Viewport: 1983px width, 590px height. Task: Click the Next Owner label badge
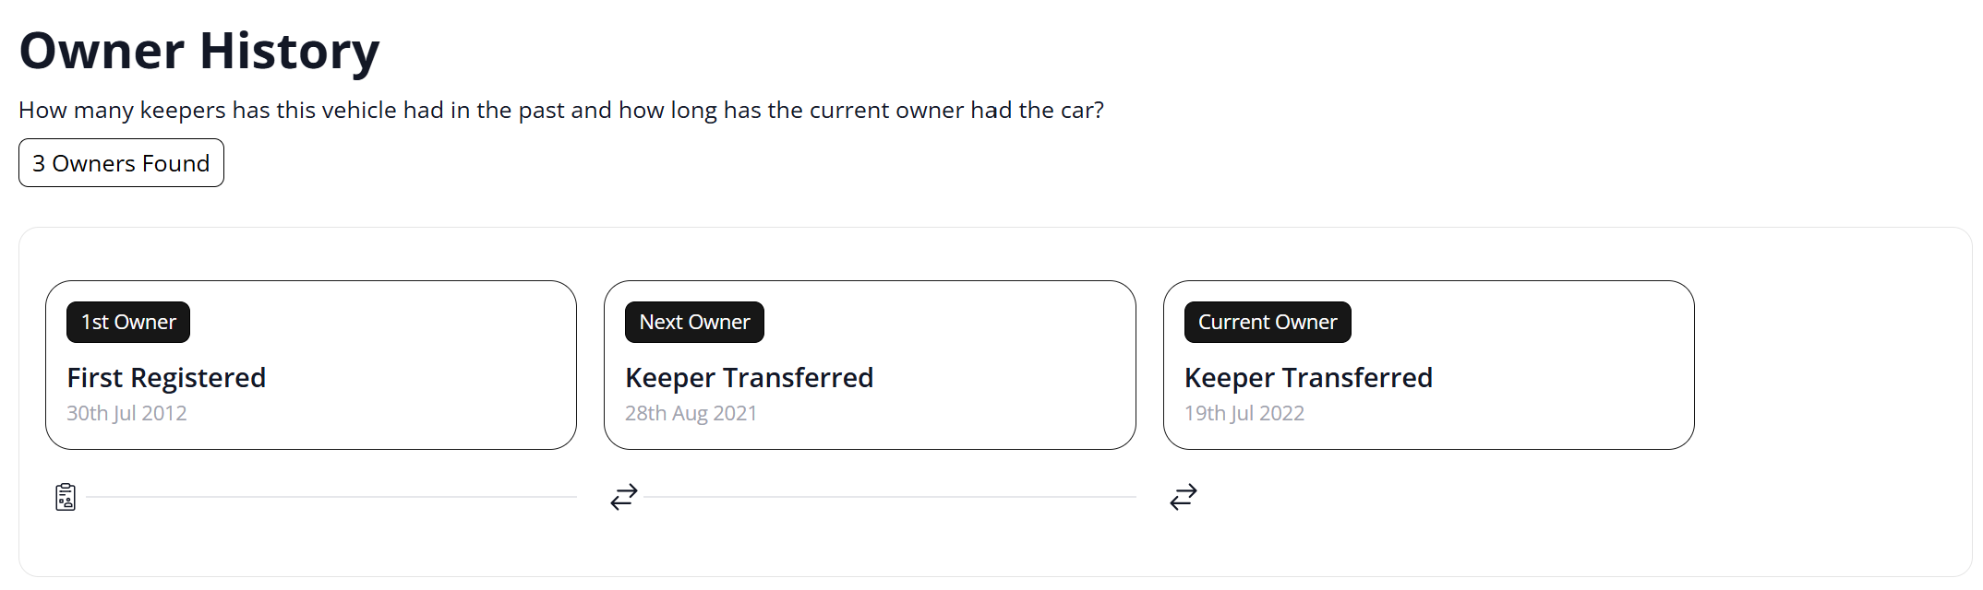694,322
